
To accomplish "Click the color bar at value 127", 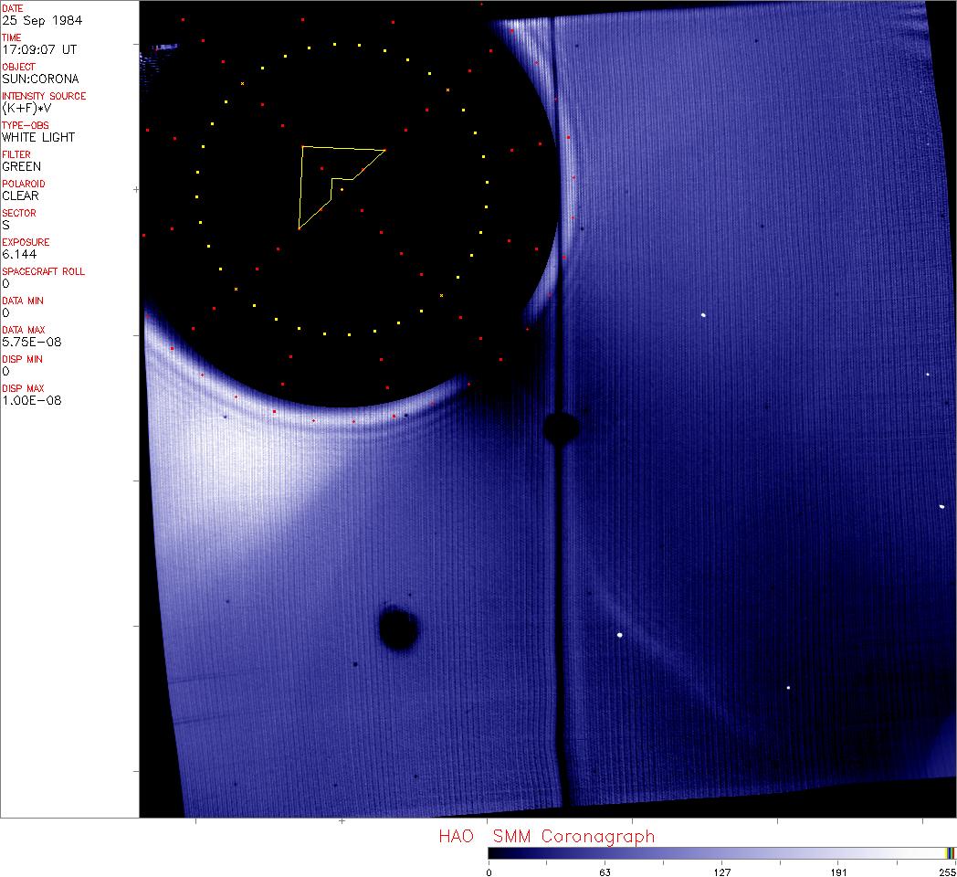I will (721, 853).
